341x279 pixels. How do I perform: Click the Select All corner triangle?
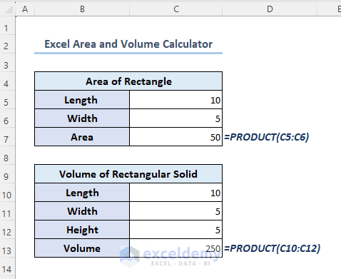[9, 9]
